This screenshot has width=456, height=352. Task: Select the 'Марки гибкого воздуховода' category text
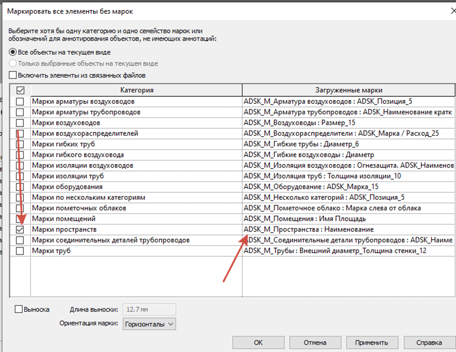pos(78,155)
